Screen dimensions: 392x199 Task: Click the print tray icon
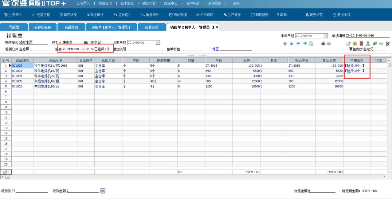pyautogui.click(x=323, y=43)
